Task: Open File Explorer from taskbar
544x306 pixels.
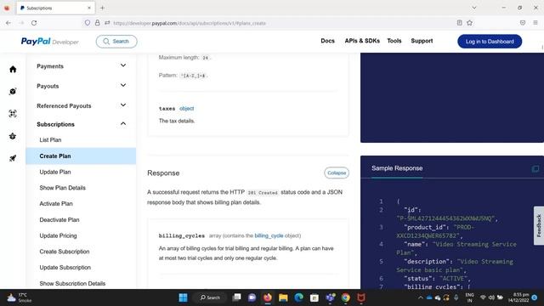Action: point(283,297)
